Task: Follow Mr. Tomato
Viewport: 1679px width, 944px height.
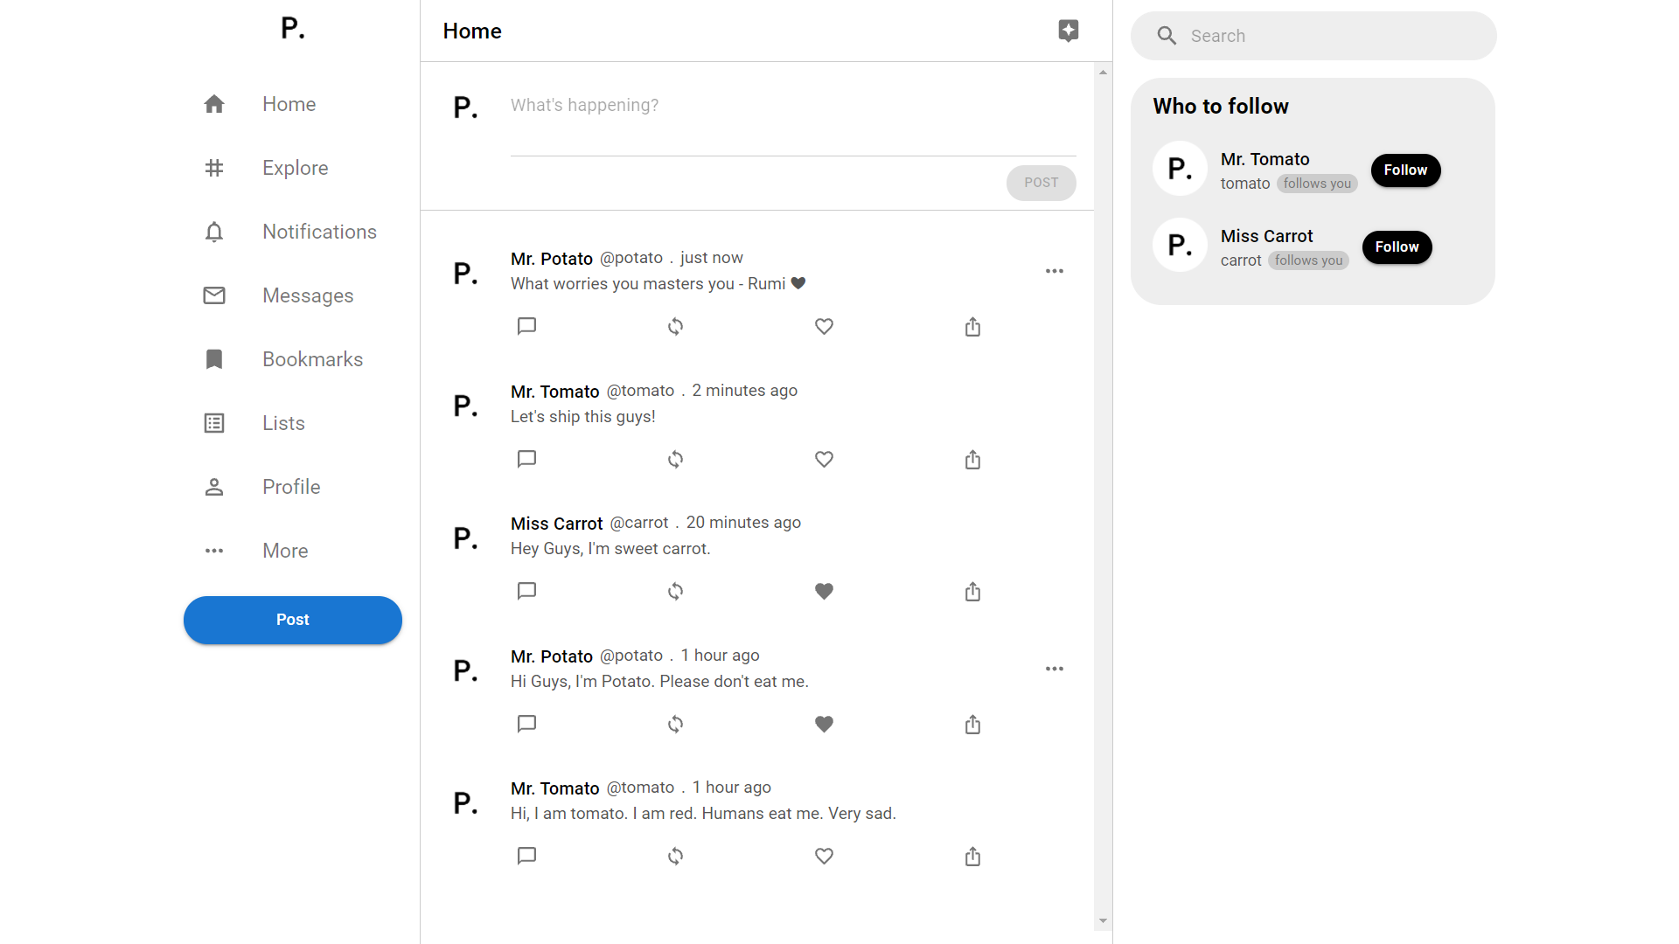Action: coord(1405,170)
